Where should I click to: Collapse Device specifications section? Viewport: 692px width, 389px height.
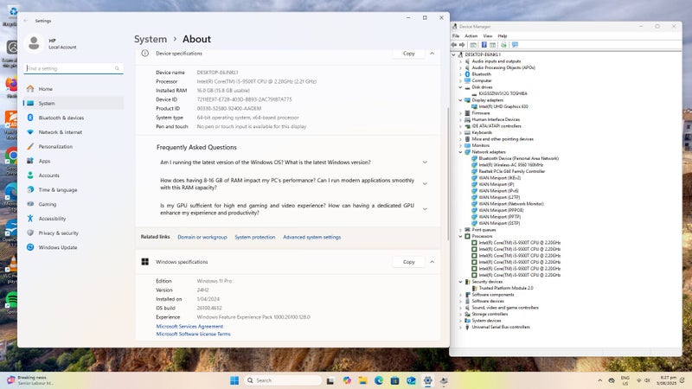pos(432,54)
